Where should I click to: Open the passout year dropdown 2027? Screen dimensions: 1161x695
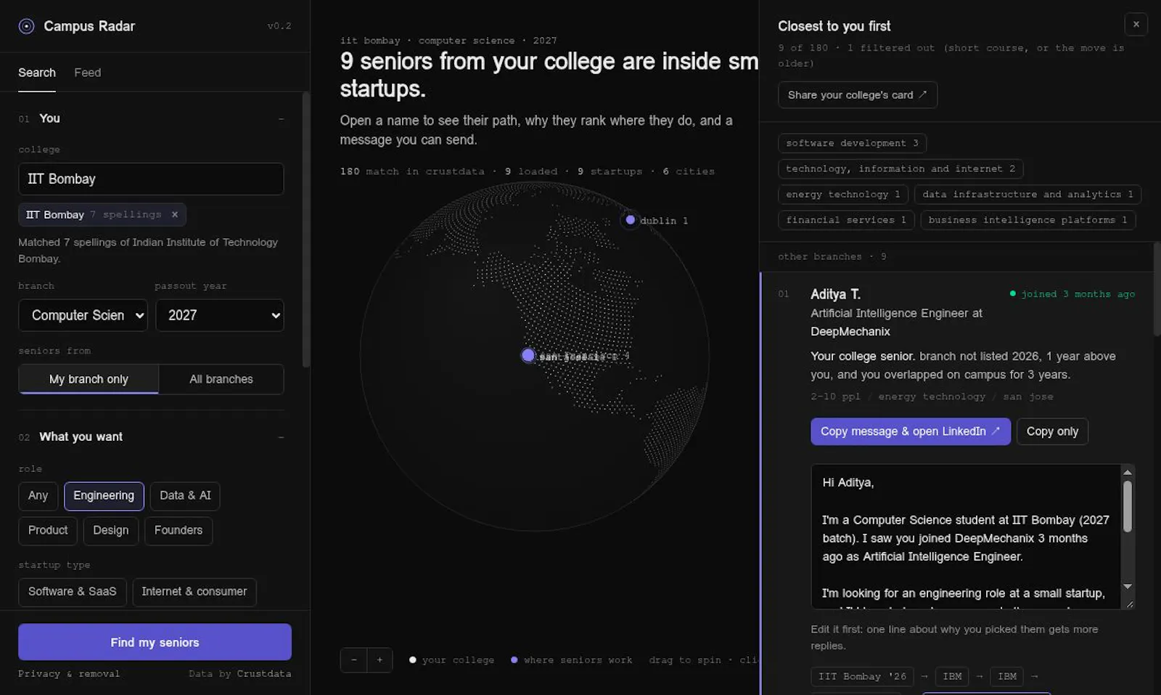click(219, 315)
